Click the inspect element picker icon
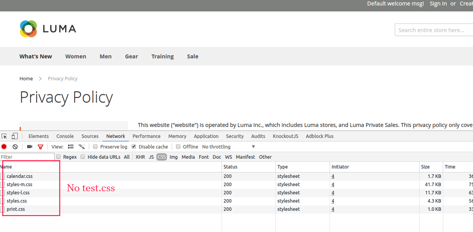Viewport: 473px width, 232px height. (x=4, y=136)
